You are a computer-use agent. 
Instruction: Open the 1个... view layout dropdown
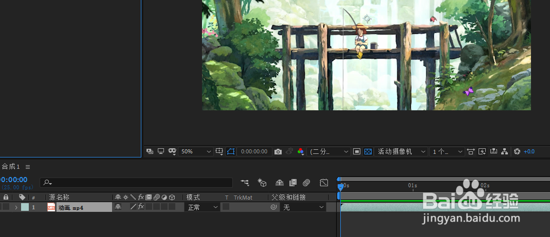click(x=447, y=151)
